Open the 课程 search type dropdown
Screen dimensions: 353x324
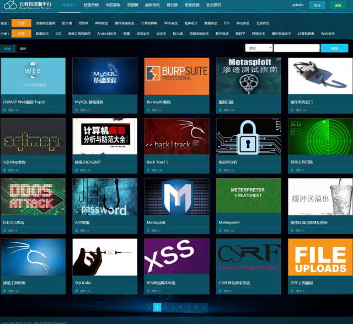click(x=259, y=48)
